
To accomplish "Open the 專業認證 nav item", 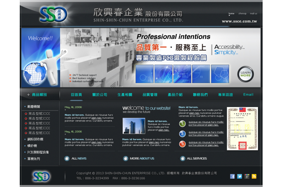I will [226, 95].
